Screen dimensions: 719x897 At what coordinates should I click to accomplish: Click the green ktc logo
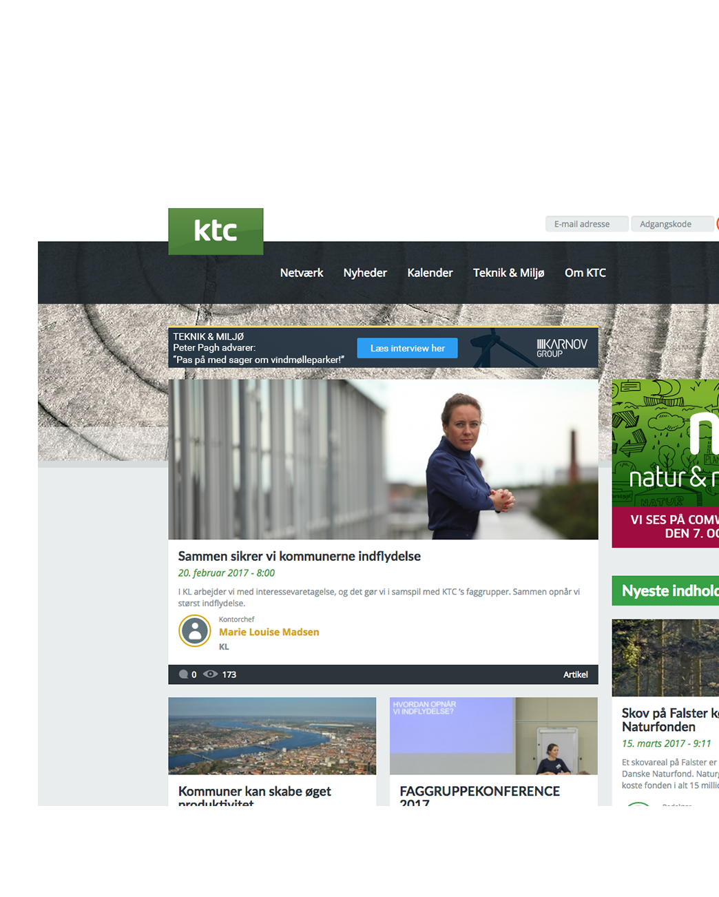216,231
